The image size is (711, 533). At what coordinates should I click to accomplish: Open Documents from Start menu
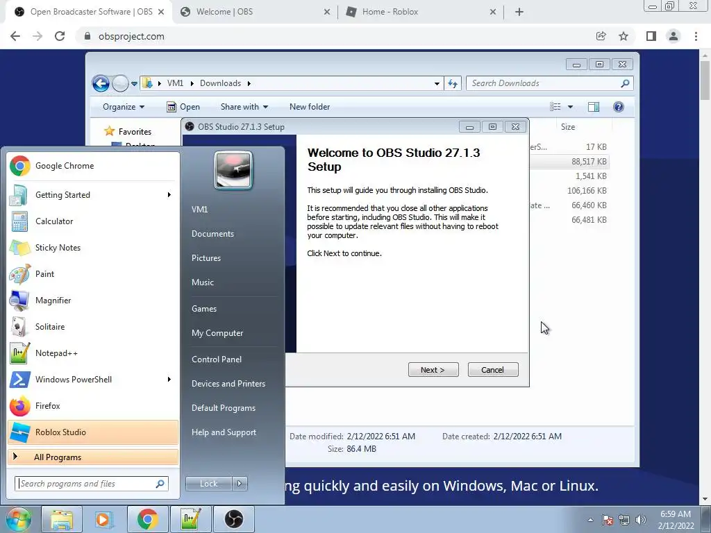[212, 234]
